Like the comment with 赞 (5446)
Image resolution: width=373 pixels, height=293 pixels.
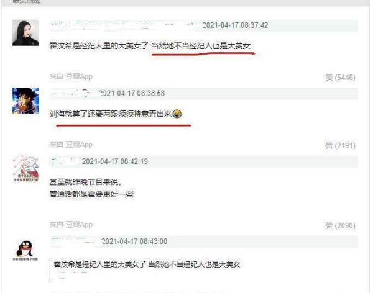[340, 78]
